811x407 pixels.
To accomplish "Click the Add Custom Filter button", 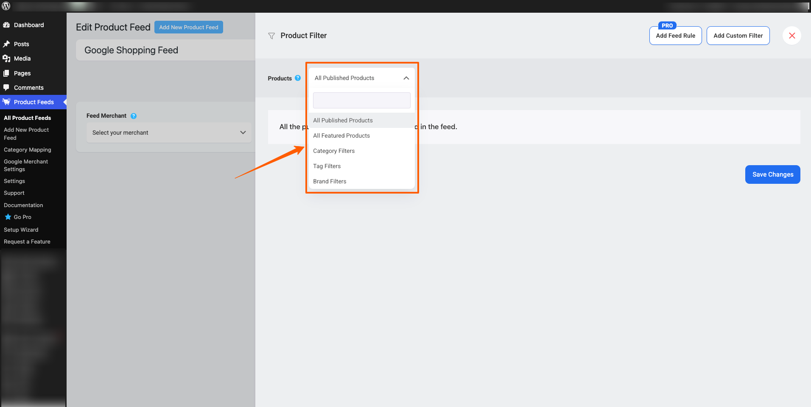I will (738, 36).
